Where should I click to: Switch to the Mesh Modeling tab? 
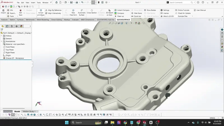point(43,20)
